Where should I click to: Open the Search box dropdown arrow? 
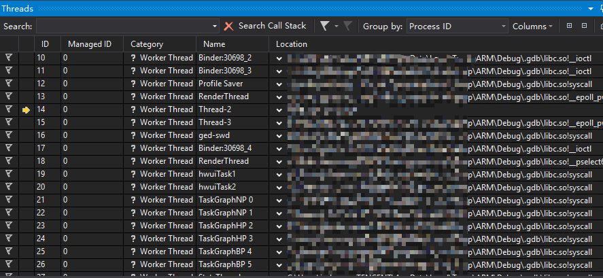tap(215, 27)
